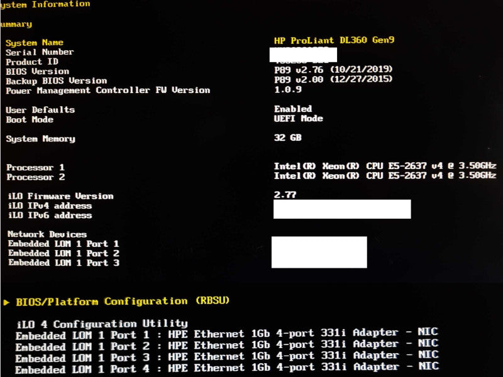Click the User Defaults label

point(40,110)
